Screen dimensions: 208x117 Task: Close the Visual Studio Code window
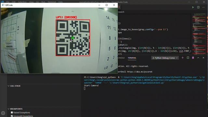(x=204, y=2)
